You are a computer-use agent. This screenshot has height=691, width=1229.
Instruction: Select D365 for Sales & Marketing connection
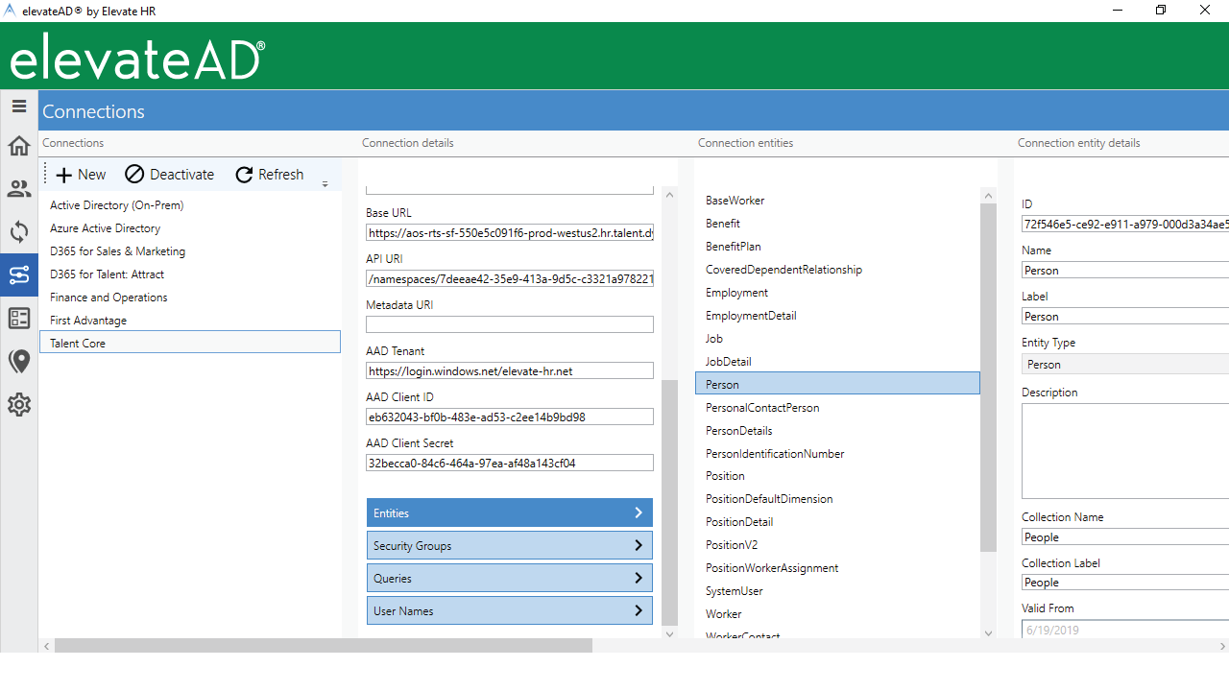click(x=190, y=251)
